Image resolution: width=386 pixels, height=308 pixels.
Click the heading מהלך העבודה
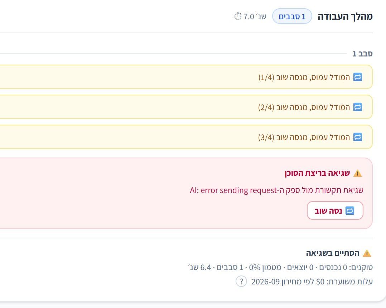point(345,16)
